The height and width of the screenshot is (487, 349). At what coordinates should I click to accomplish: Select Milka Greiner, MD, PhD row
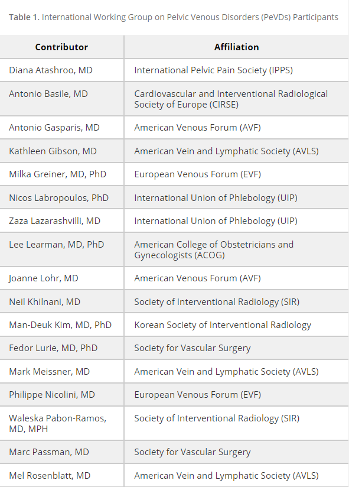click(x=174, y=174)
